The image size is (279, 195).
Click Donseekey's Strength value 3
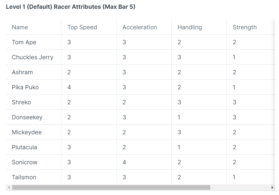235,117
